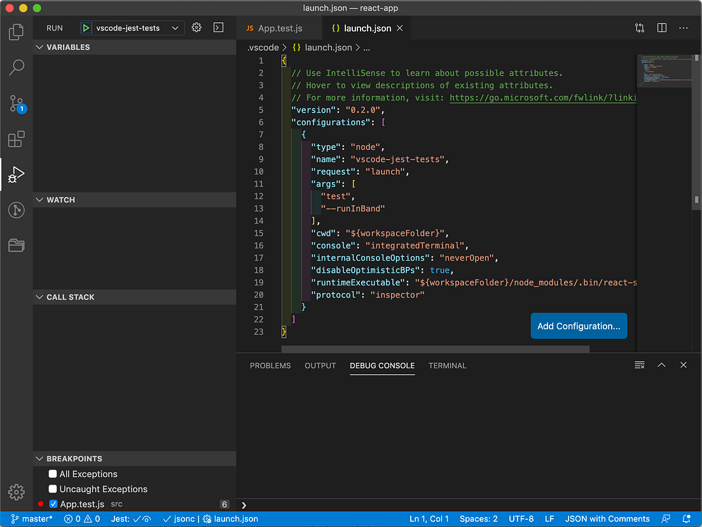Change JSON with Comments language mode
The width and height of the screenshot is (702, 527).
pos(607,519)
